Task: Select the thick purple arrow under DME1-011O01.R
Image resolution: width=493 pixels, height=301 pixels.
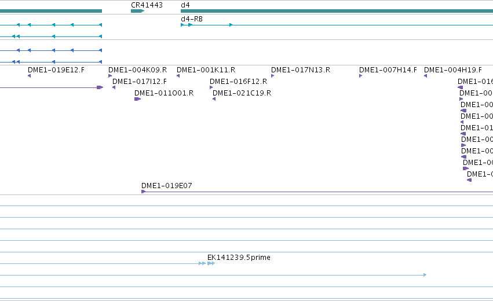Action: [137, 99]
